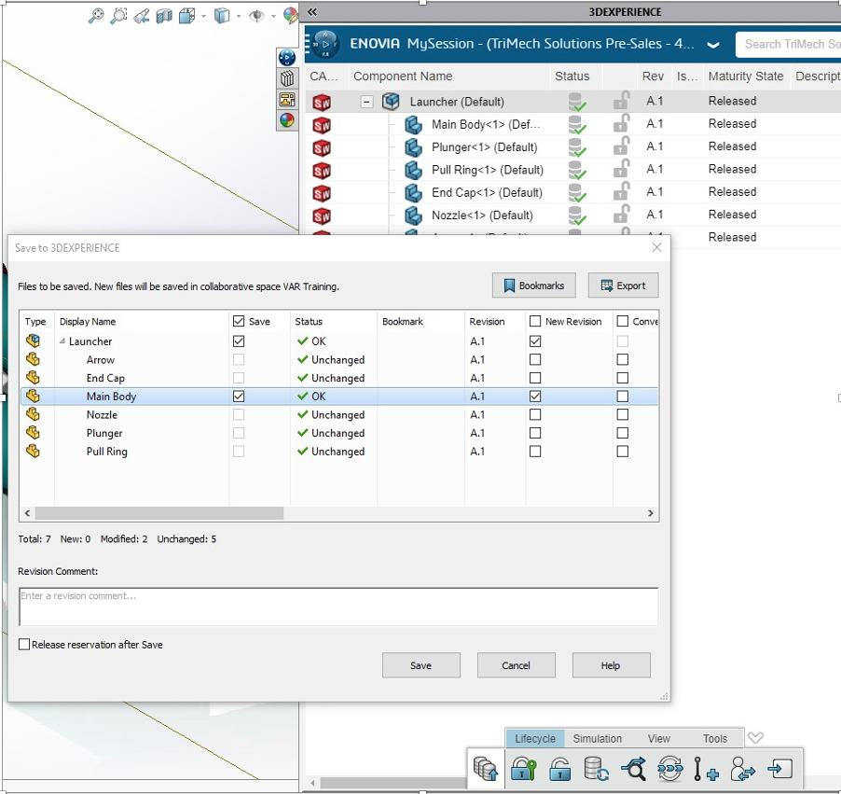This screenshot has width=841, height=794.
Task: Open the 3DEXPERIENCE compass task pane tab
Action: coord(287,58)
